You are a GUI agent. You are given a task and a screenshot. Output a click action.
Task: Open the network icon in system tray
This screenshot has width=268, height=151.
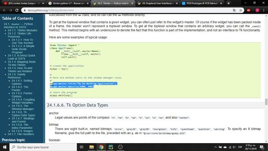pos(230,147)
